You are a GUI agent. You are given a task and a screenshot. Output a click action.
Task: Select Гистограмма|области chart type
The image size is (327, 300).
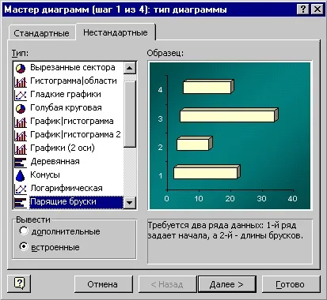click(74, 81)
